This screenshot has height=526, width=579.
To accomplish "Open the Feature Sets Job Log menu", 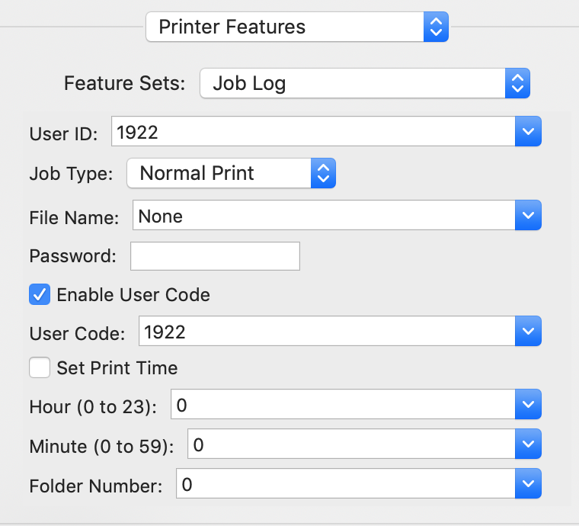I will (364, 83).
